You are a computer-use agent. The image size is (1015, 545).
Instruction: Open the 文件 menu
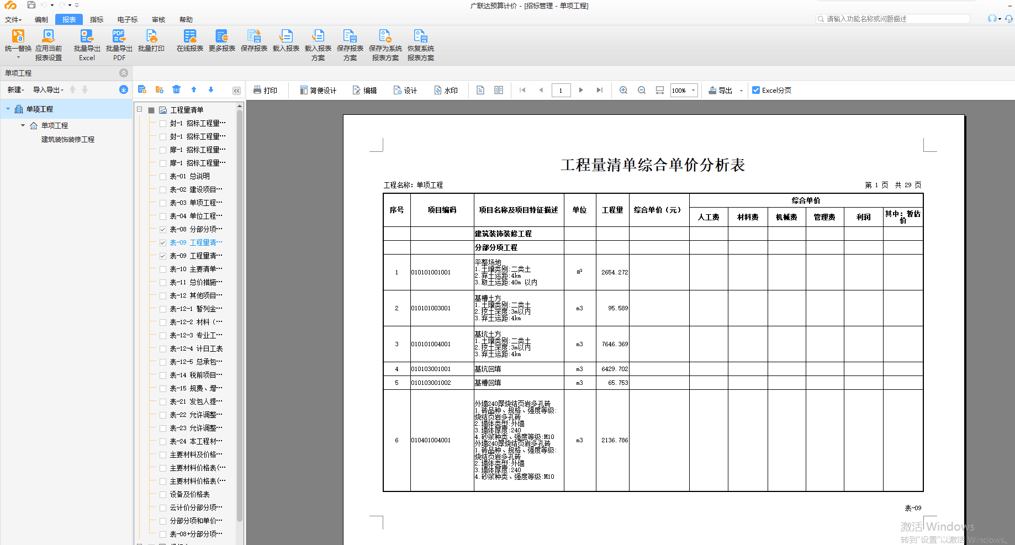[13, 19]
